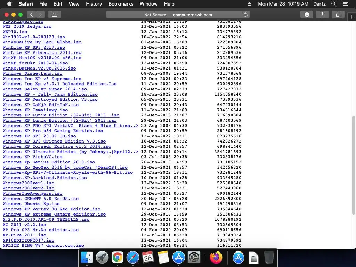
Task: Open Spotlight search in menu bar
Action: (333, 4)
